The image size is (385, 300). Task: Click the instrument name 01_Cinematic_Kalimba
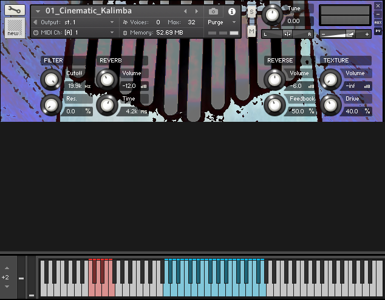click(89, 11)
